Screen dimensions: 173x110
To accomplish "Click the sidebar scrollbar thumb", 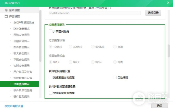I will pos(40,36).
